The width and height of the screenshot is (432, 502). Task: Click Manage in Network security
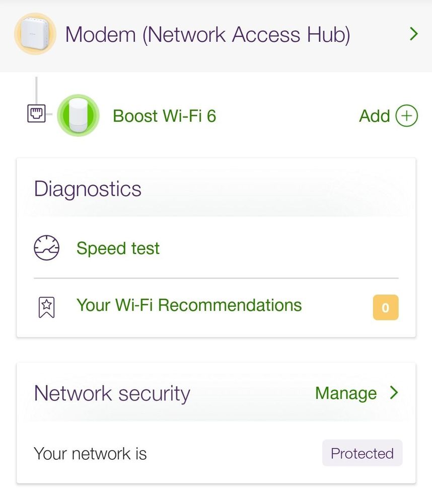click(x=345, y=393)
